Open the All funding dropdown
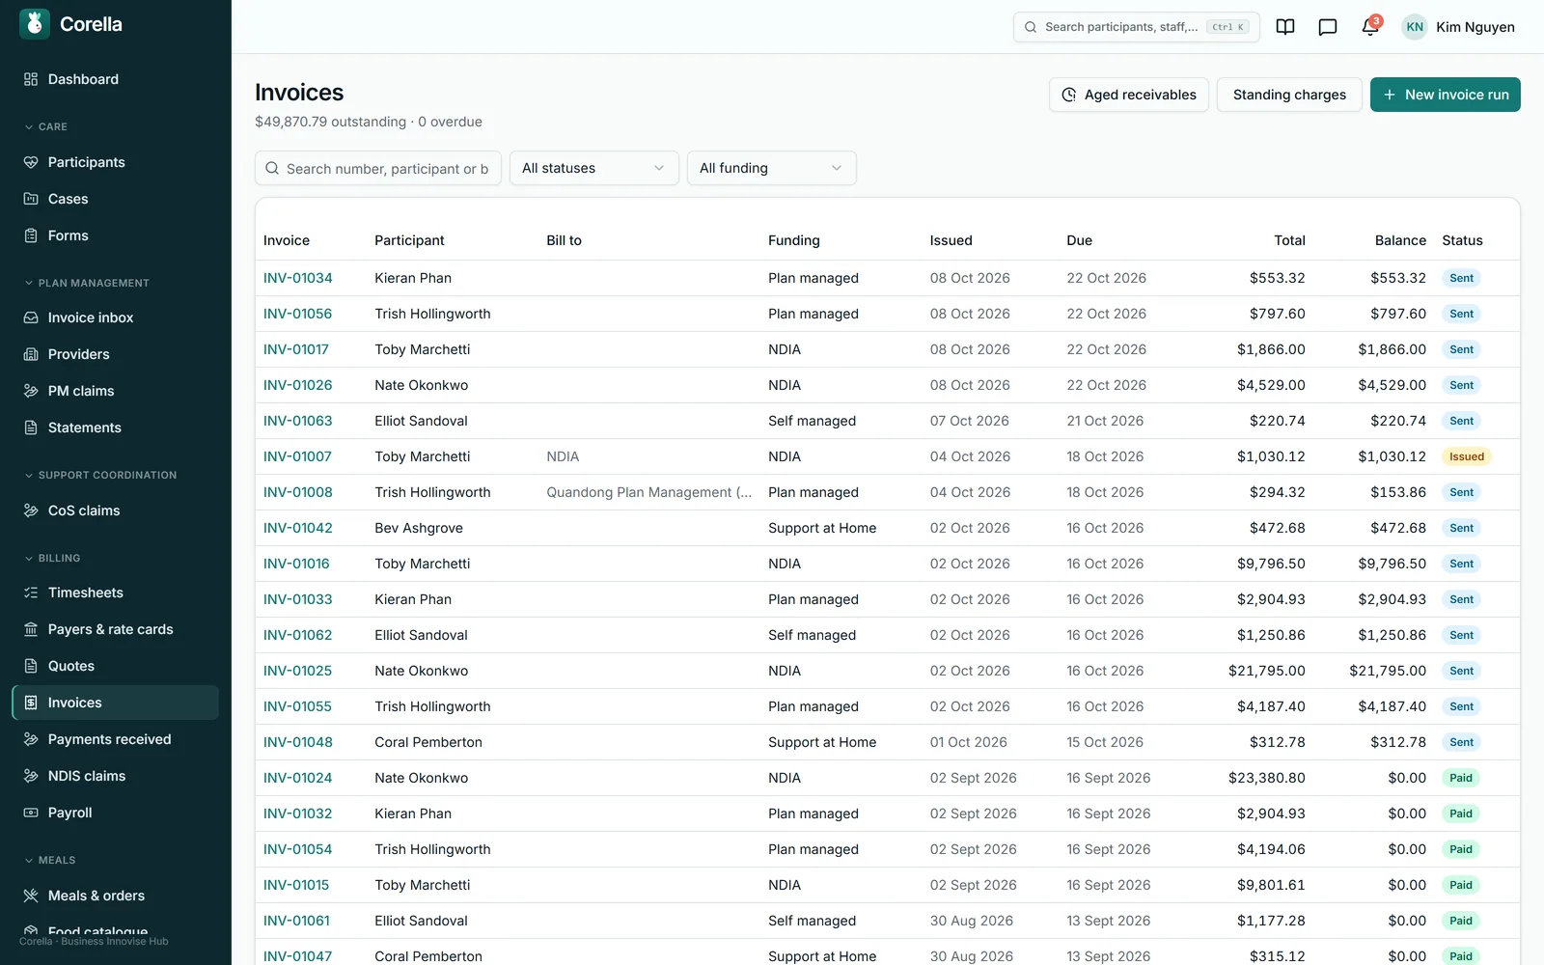1544x965 pixels. click(771, 168)
